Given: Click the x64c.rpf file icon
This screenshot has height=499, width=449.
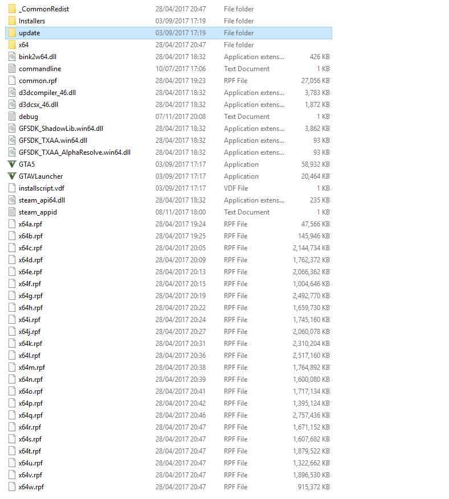Looking at the screenshot, I should pos(12,248).
